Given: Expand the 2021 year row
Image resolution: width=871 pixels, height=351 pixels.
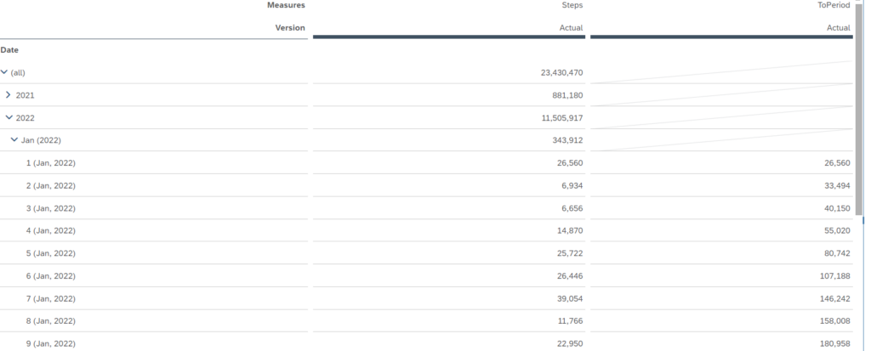Looking at the screenshot, I should 9,95.
